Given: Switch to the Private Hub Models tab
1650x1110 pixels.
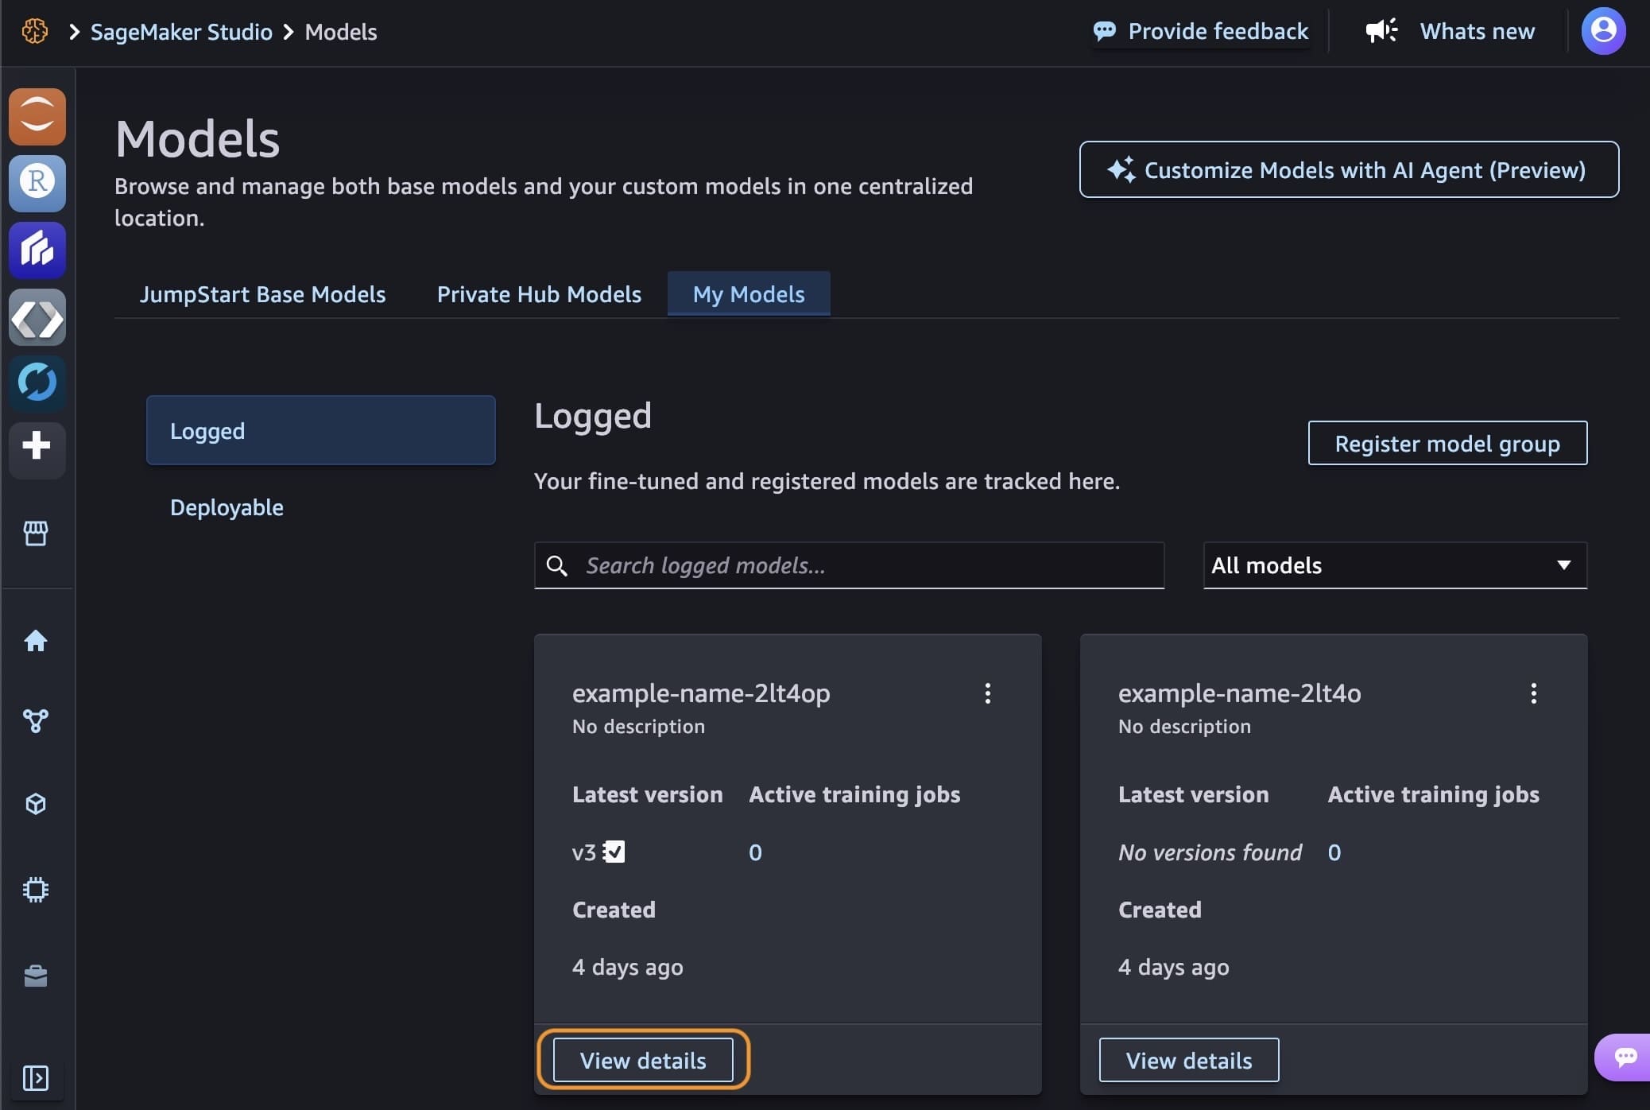Looking at the screenshot, I should [539, 294].
